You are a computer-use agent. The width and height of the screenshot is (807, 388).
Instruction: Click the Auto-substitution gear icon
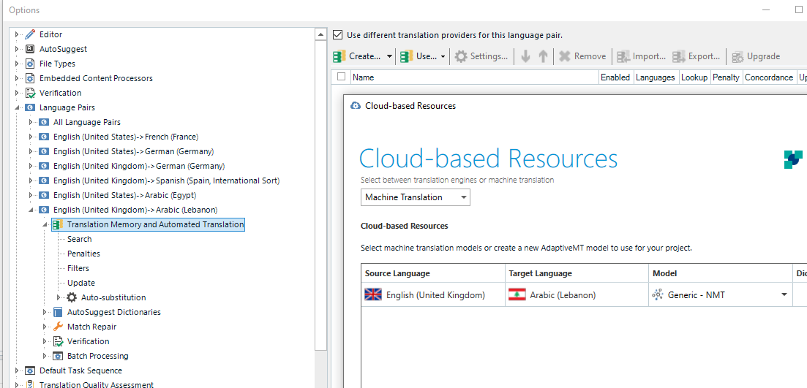72,297
